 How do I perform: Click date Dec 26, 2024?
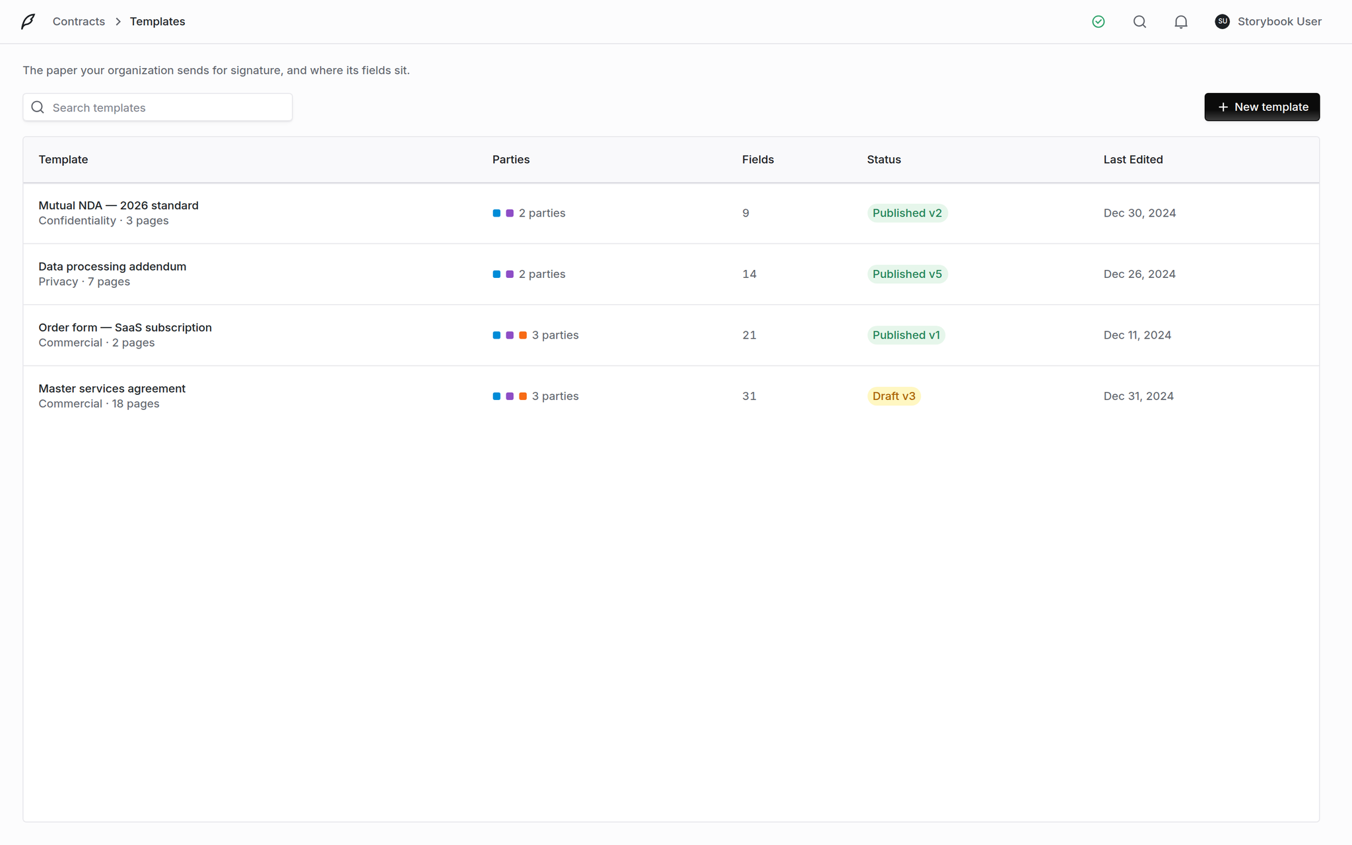(1139, 274)
